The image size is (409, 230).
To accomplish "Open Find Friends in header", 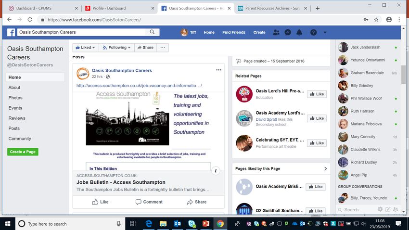I will (x=234, y=32).
